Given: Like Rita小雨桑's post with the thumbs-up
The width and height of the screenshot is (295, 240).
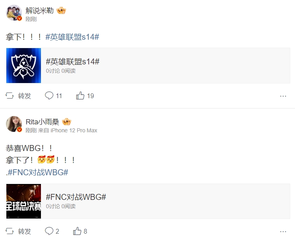Looking at the screenshot, I should tap(77, 231).
